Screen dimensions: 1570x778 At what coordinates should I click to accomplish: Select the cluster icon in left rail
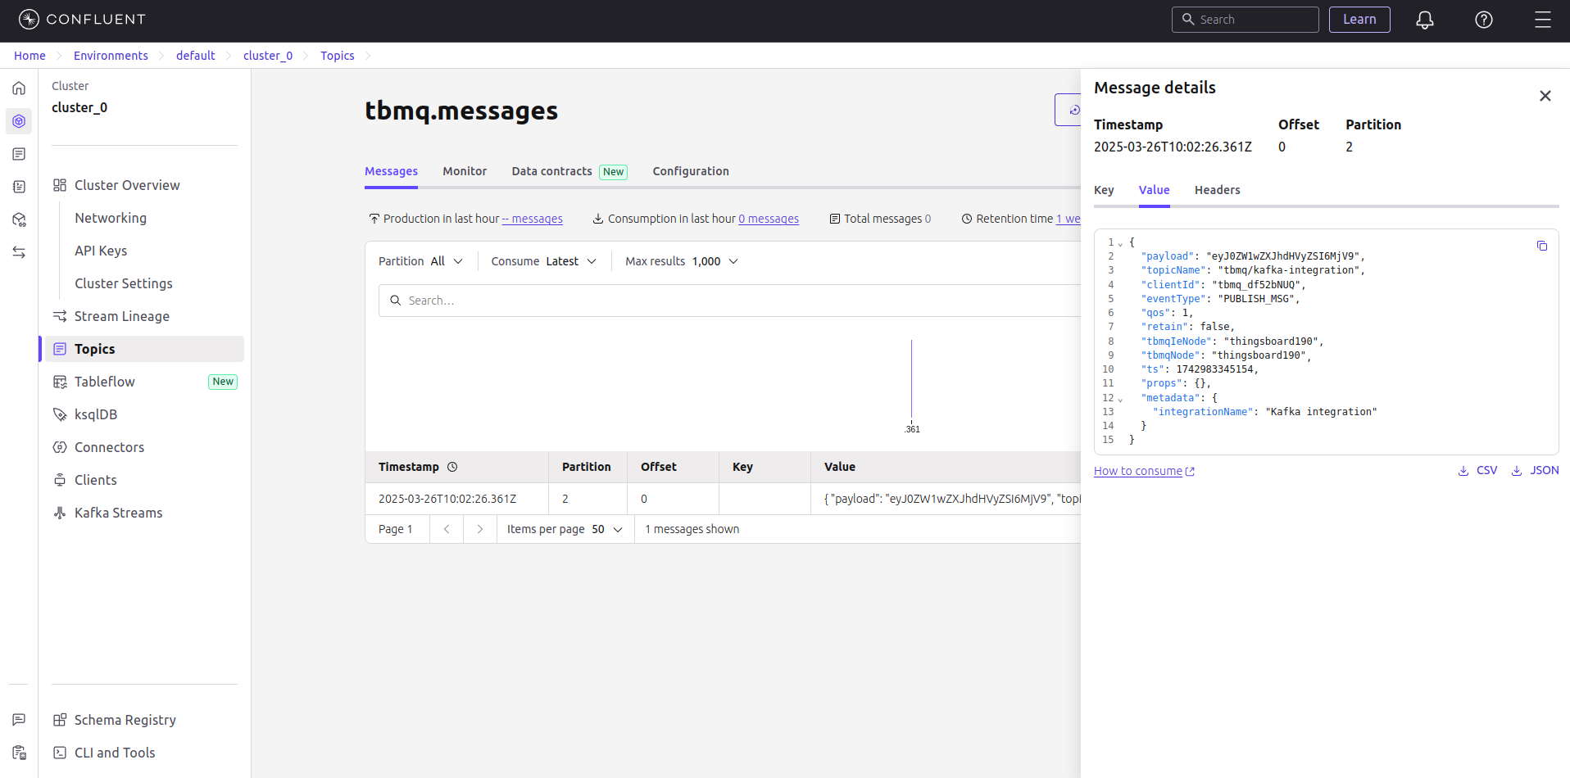coord(19,121)
